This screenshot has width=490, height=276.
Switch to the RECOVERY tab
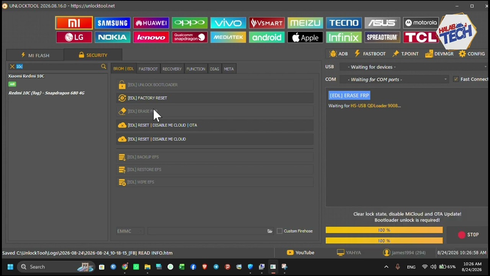click(x=172, y=69)
